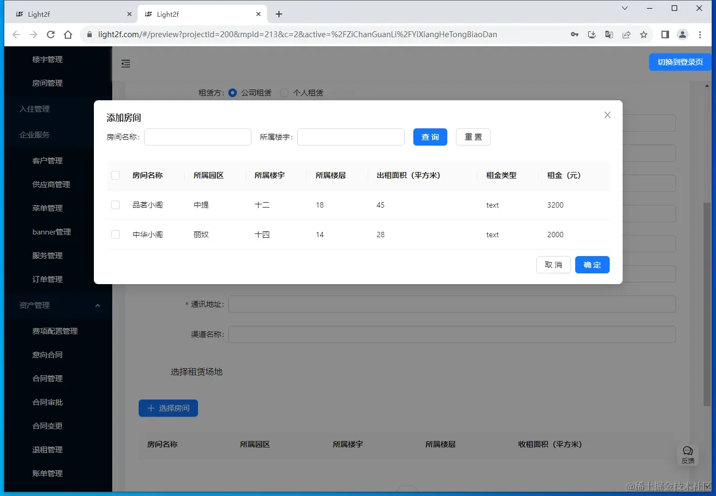Click the 选择房间 button
This screenshot has width=716, height=496.
[x=168, y=408]
